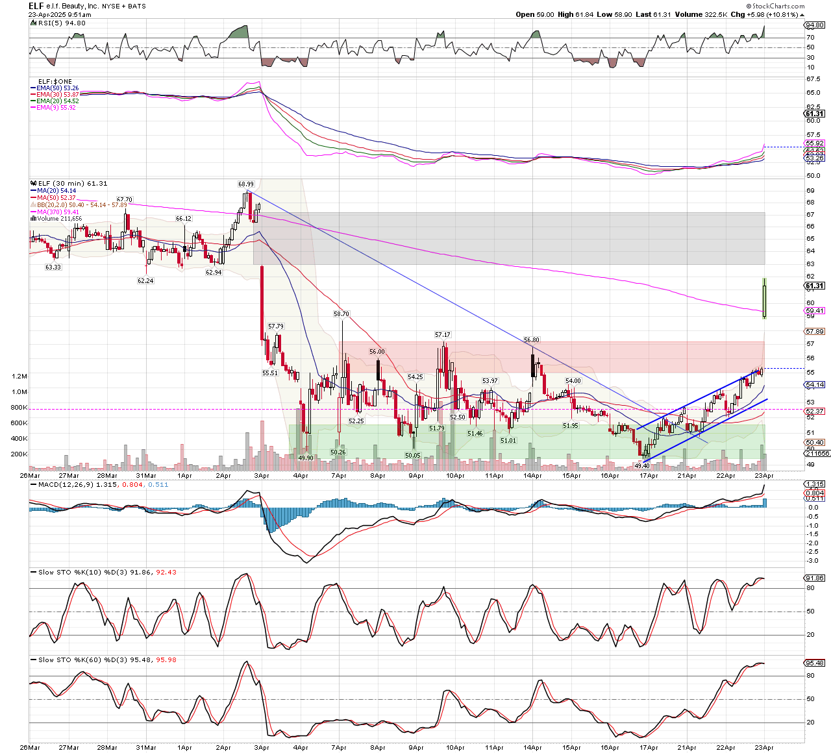Click the green shaded support zone

[x=527, y=441]
